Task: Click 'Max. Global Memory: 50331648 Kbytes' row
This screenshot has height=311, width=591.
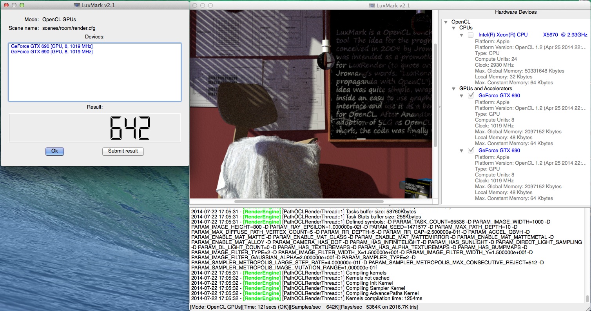Action: click(x=520, y=71)
